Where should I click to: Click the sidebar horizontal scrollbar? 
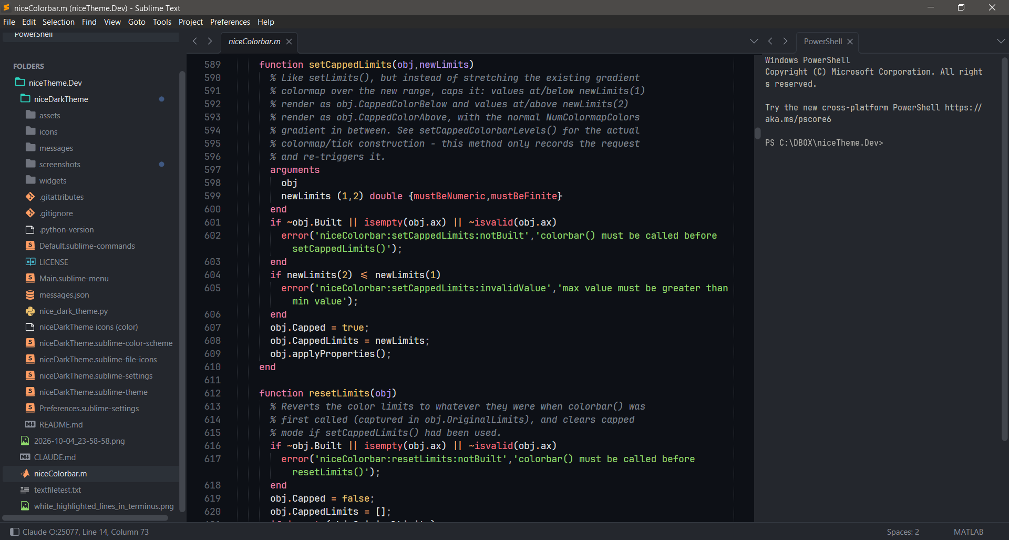tap(85, 518)
